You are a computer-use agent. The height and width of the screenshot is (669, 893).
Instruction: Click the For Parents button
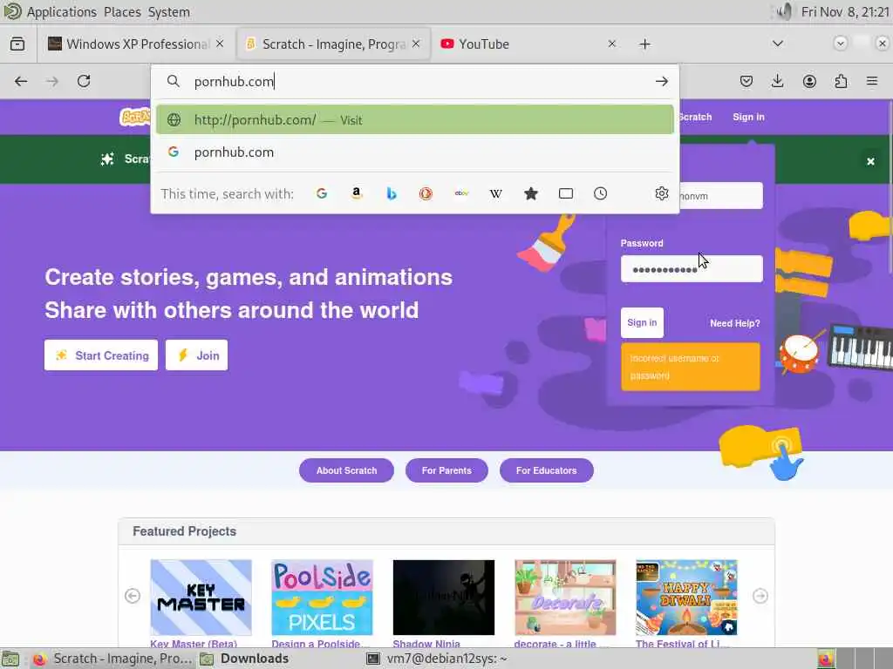446,470
